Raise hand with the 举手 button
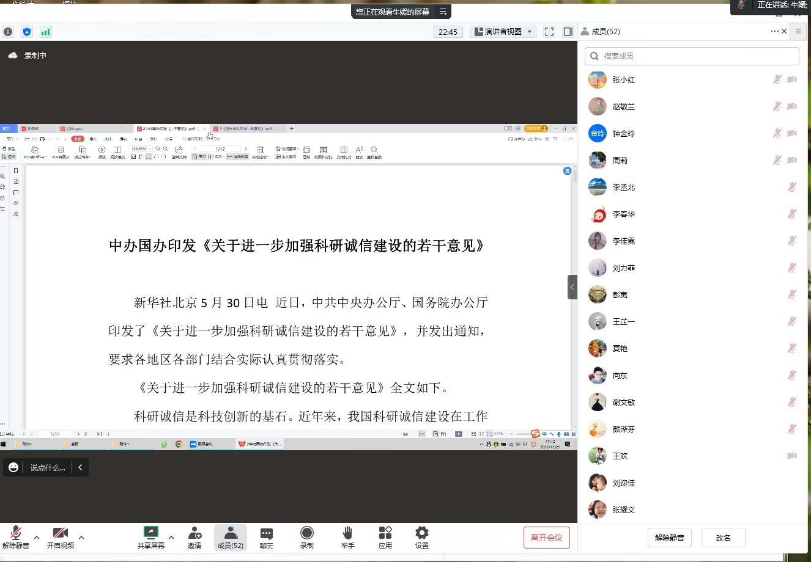 pos(347,538)
